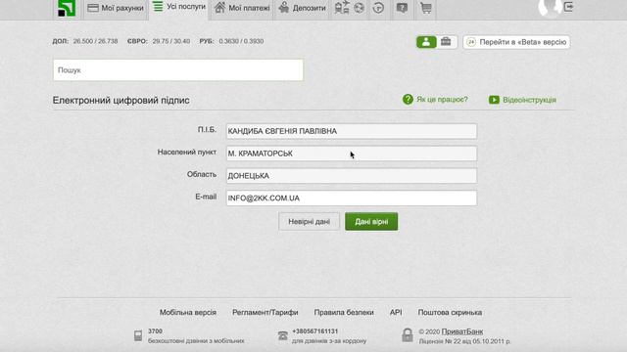Open the shopping cart icon
The width and height of the screenshot is (627, 352).
pyautogui.click(x=426, y=8)
